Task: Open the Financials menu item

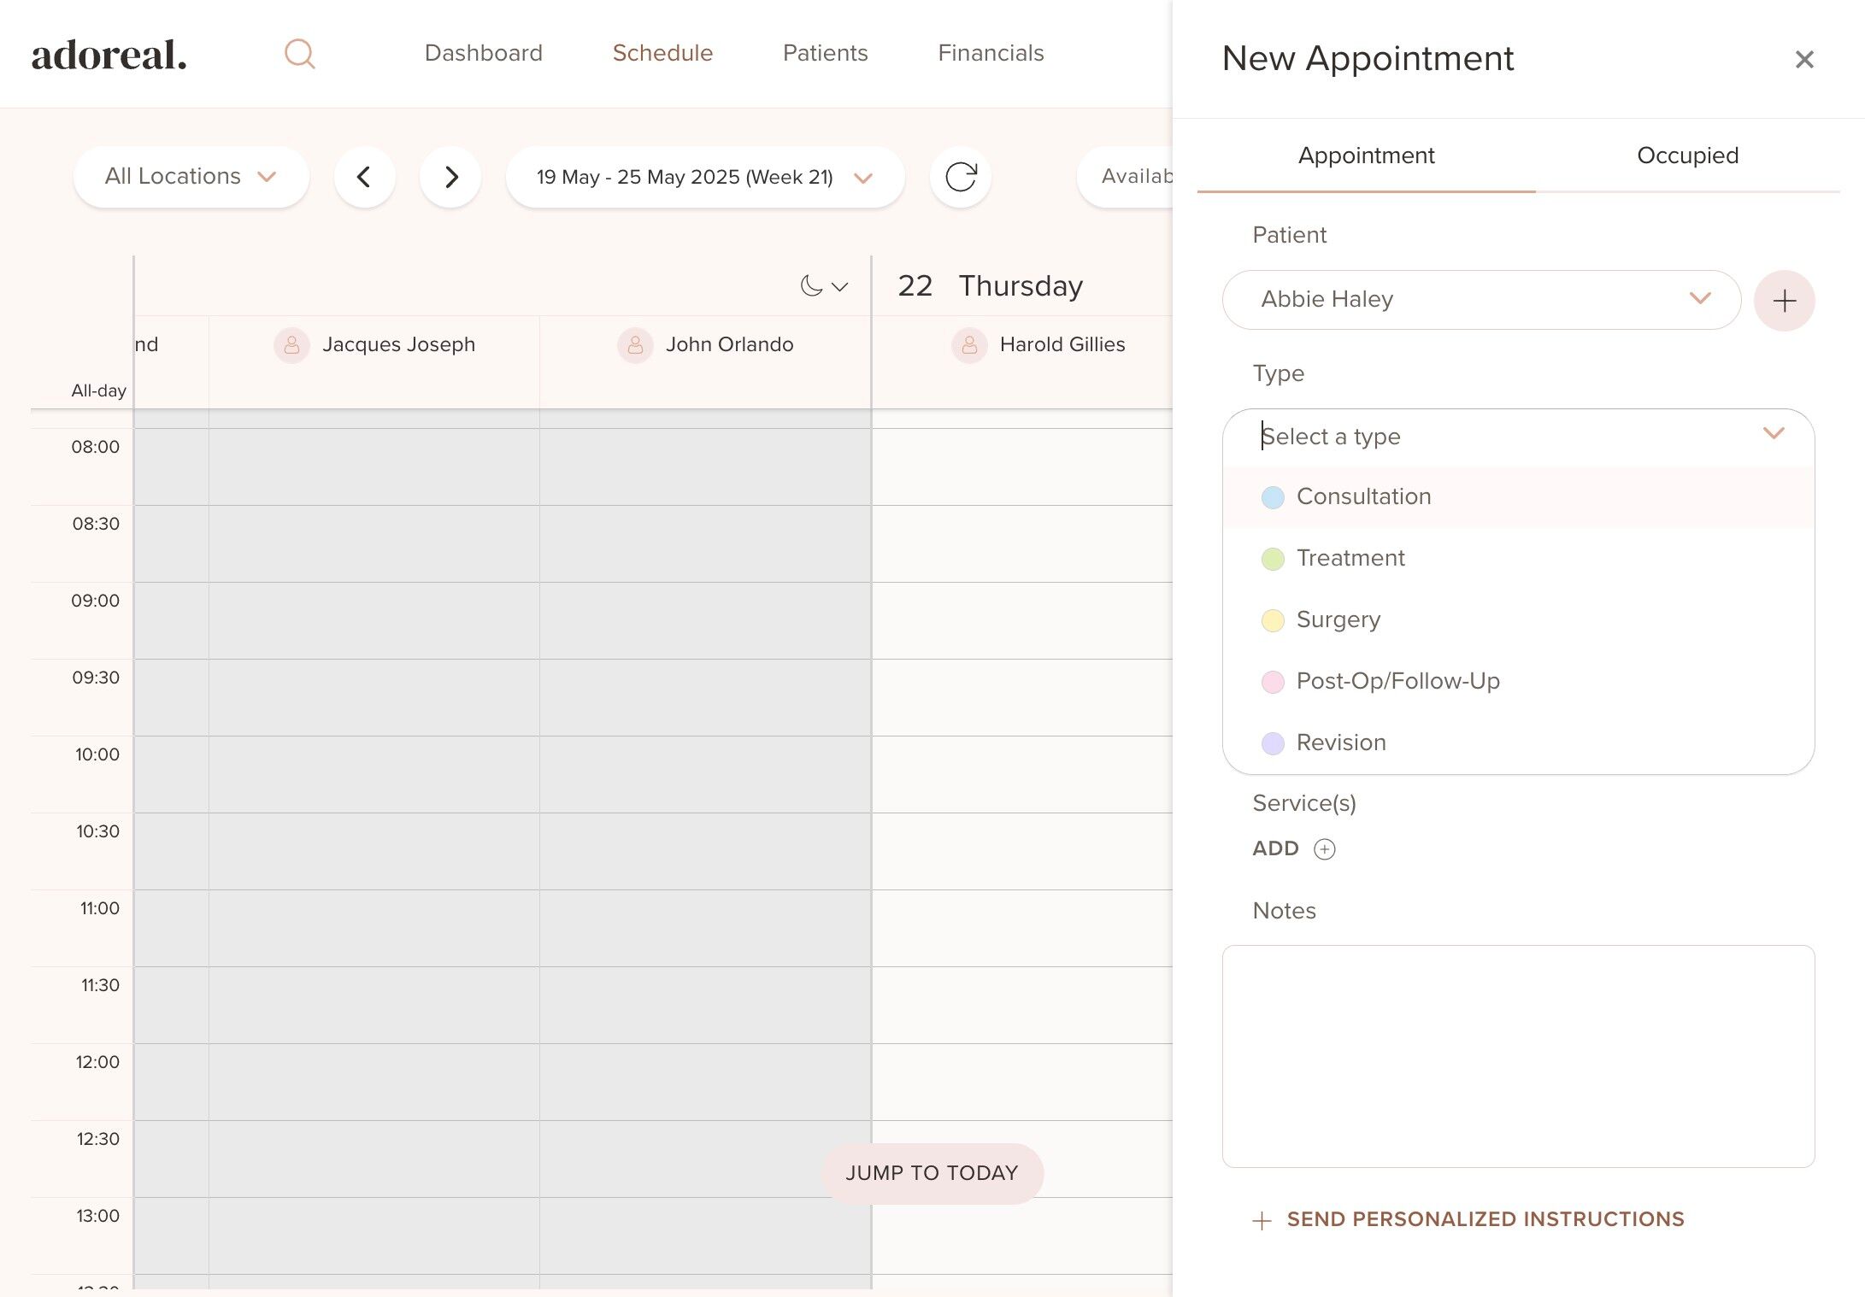Action: pyautogui.click(x=991, y=53)
